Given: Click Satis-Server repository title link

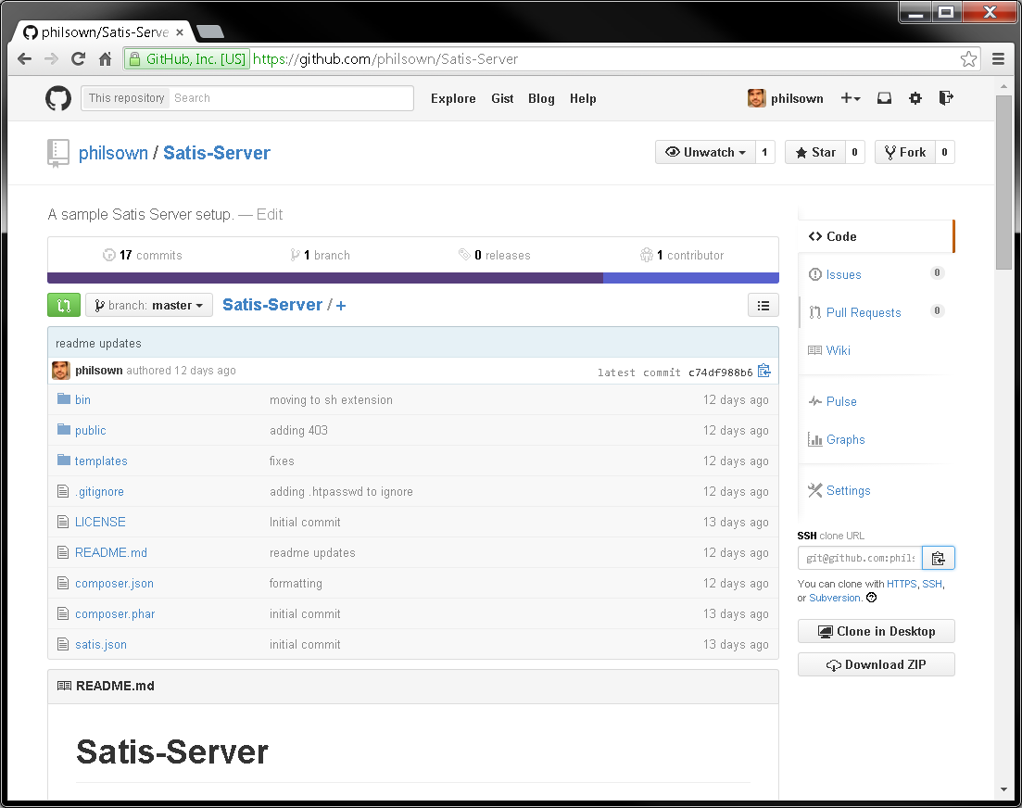Looking at the screenshot, I should [x=217, y=153].
